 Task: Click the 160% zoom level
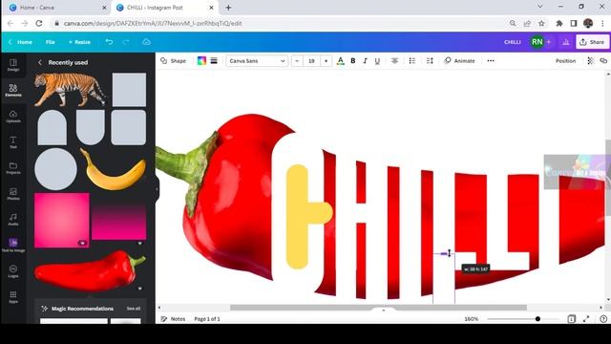click(x=471, y=318)
